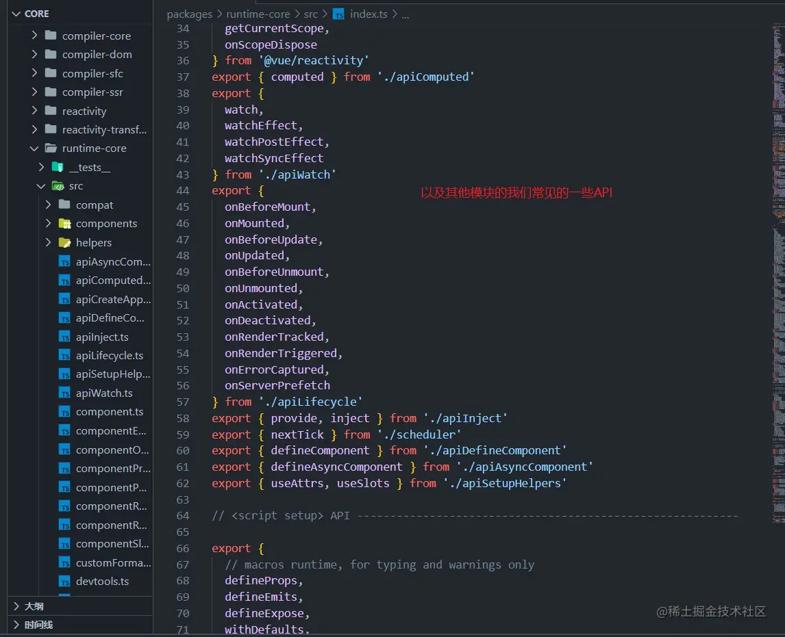The image size is (785, 637).
Task: Click the runtime-core breadcrumb segment
Action: [x=258, y=14]
